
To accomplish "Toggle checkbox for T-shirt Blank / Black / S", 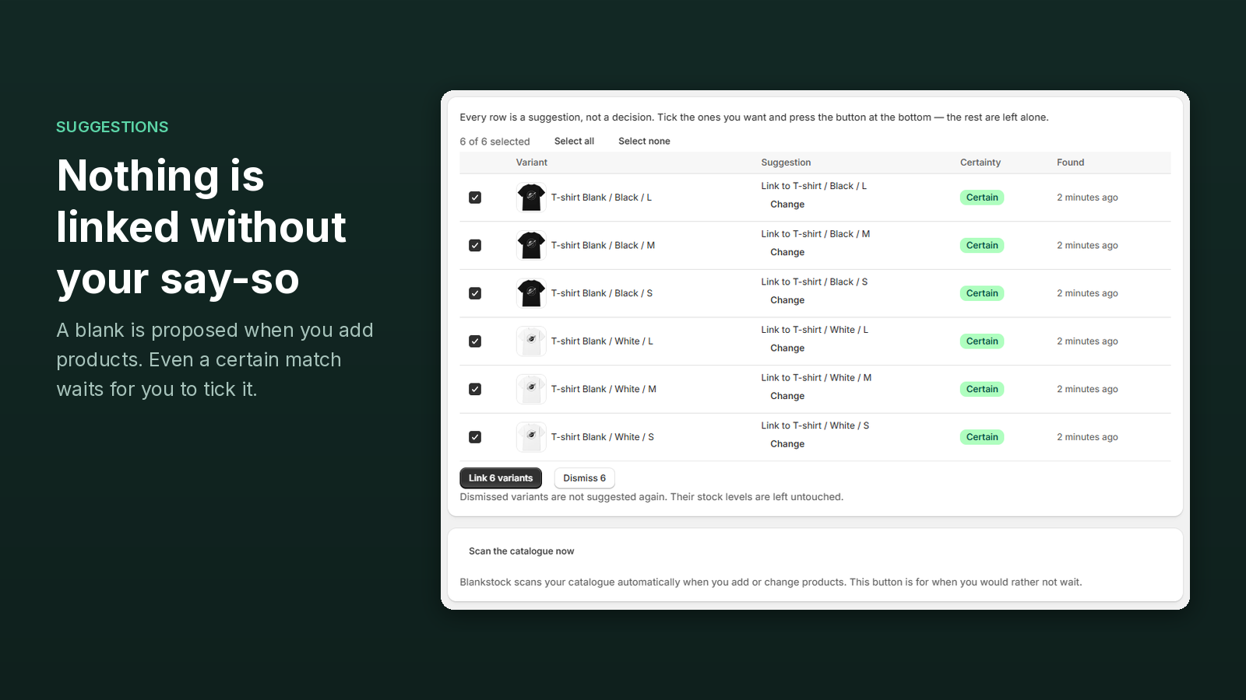I will pyautogui.click(x=475, y=293).
